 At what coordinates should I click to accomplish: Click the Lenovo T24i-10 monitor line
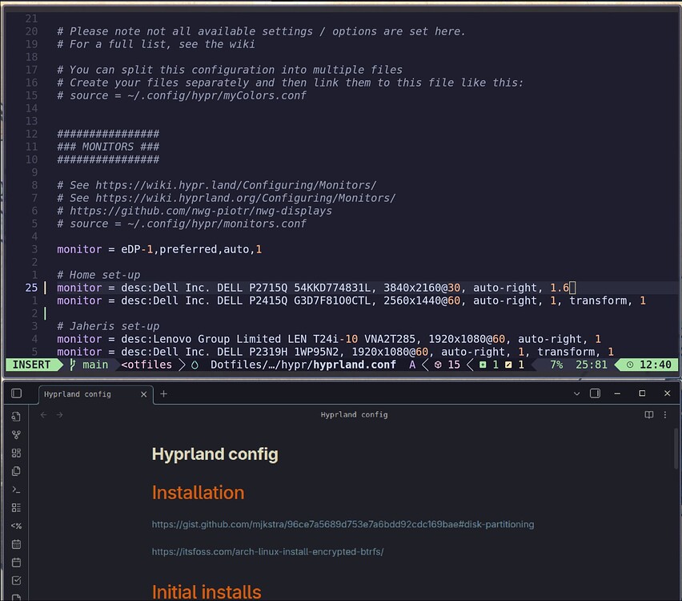point(329,339)
